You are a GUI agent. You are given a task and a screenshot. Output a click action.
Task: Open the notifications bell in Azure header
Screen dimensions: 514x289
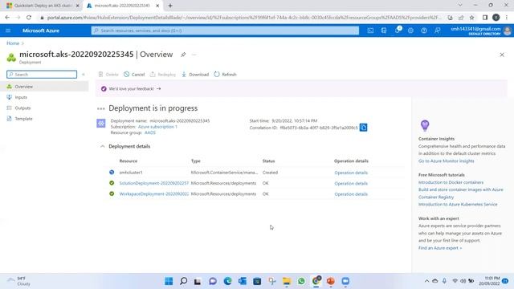[x=398, y=31]
